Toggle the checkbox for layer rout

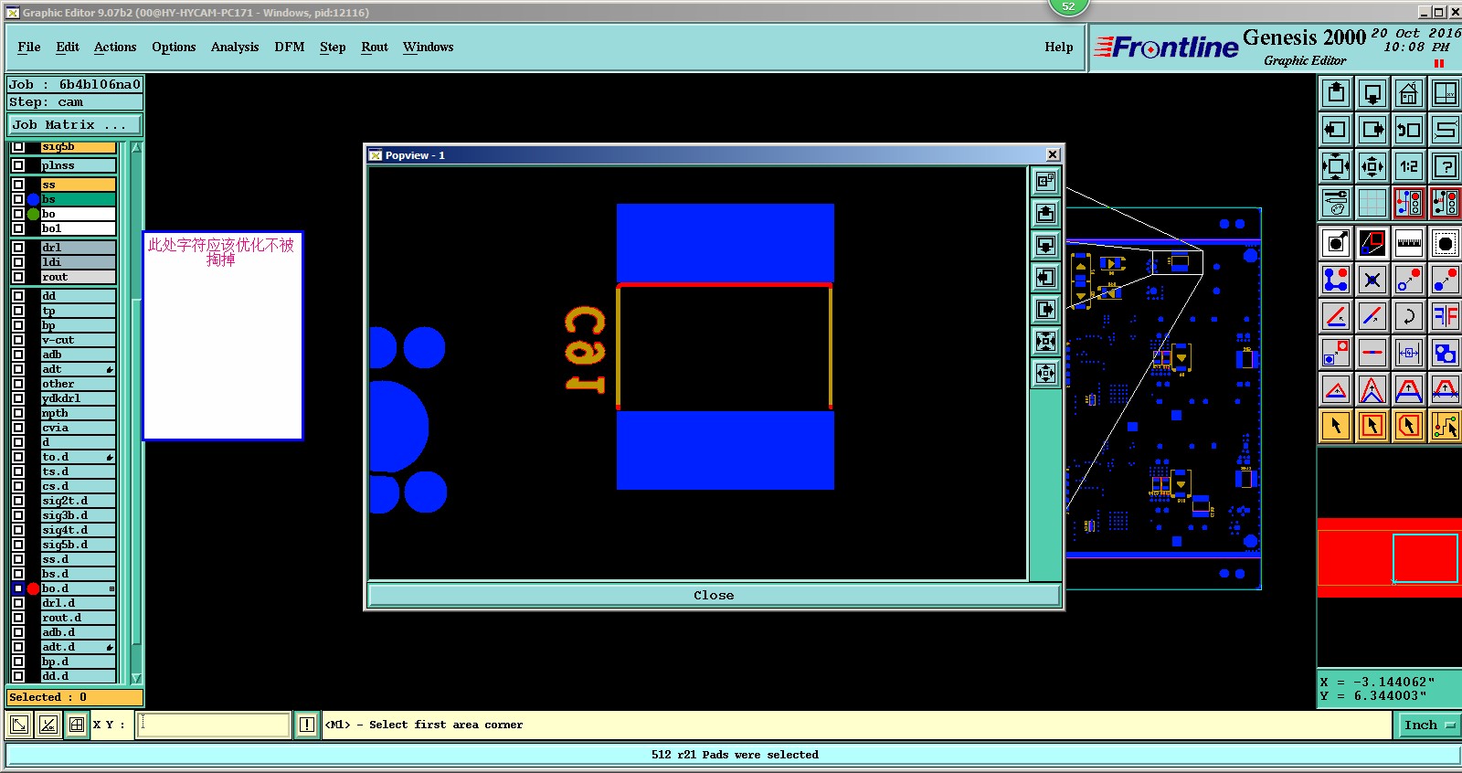[18, 277]
